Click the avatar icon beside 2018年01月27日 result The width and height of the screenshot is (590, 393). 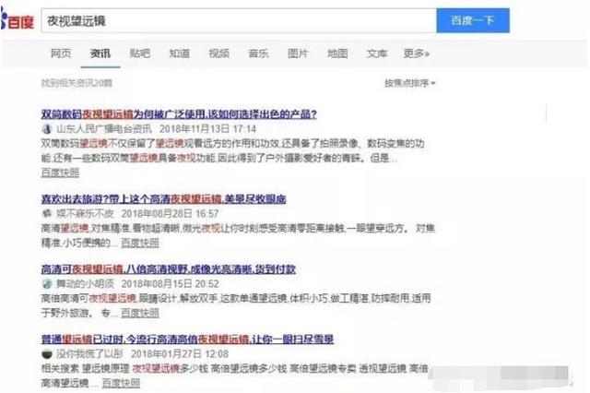coord(47,354)
